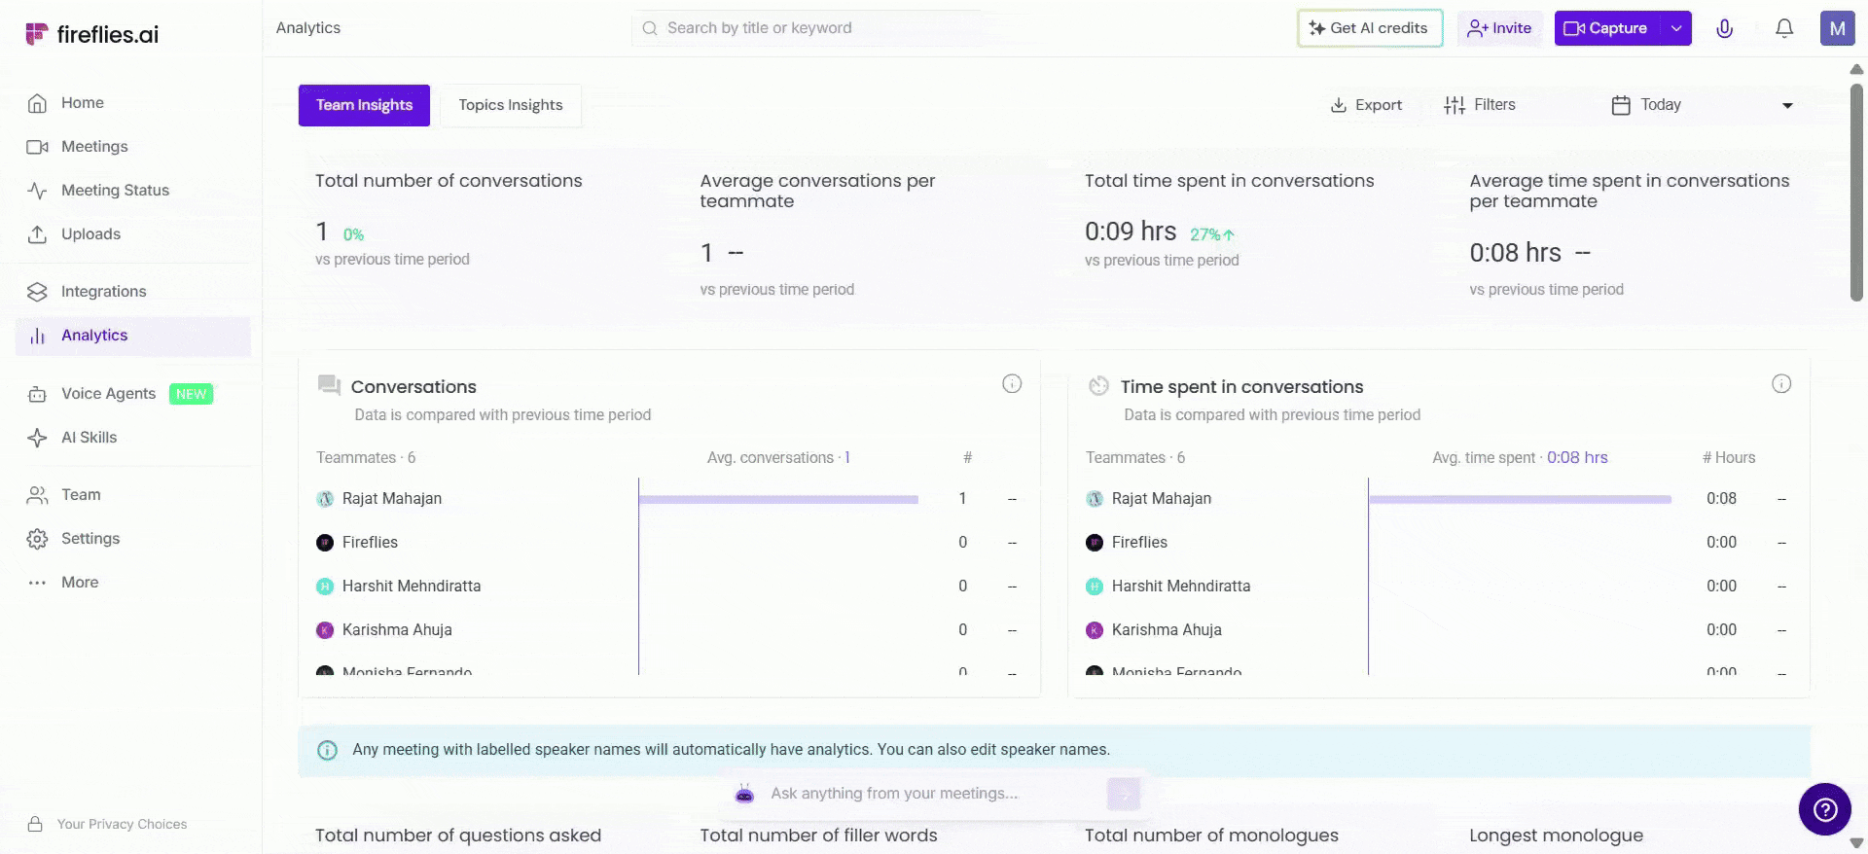Open the Filters options

pyautogui.click(x=1480, y=105)
